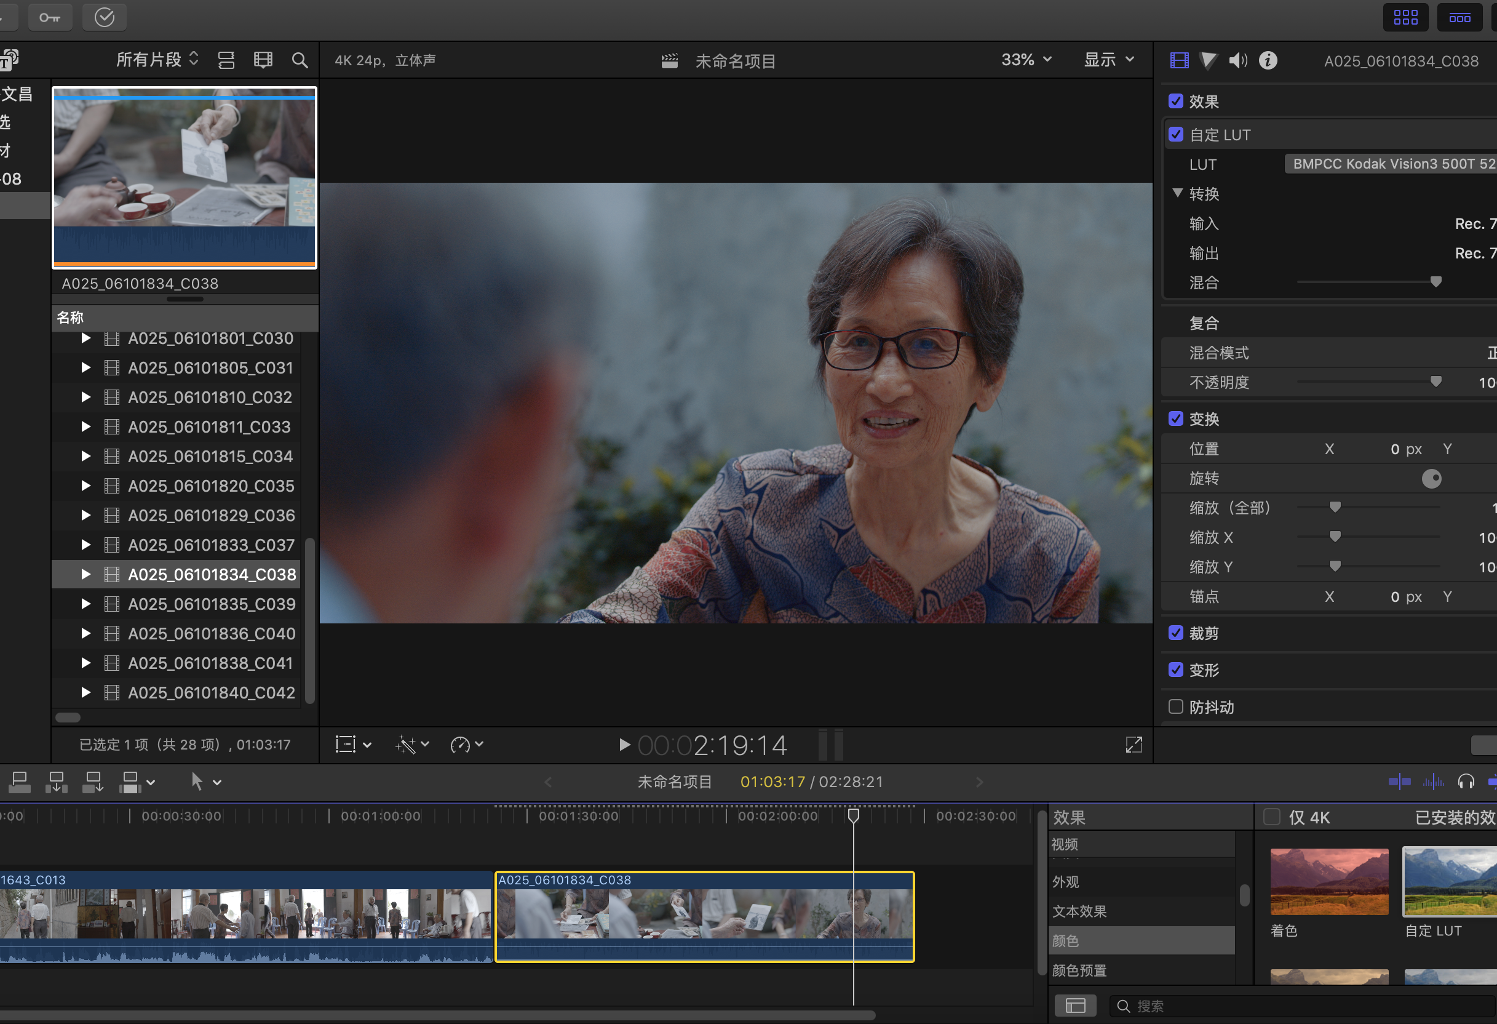Click the insert clip edit icon
Screen dimensions: 1497x1024
pyautogui.click(x=57, y=782)
